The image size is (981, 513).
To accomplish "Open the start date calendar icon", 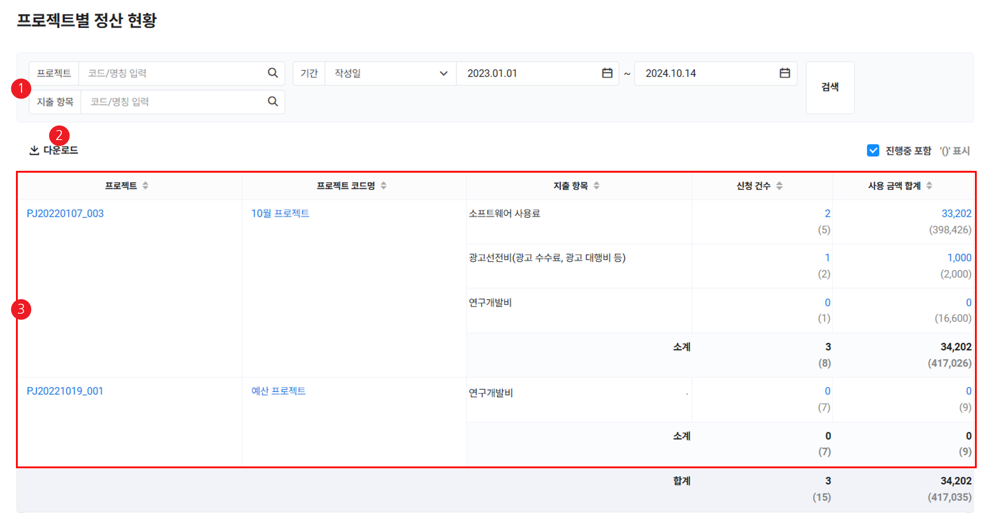I will [x=607, y=73].
